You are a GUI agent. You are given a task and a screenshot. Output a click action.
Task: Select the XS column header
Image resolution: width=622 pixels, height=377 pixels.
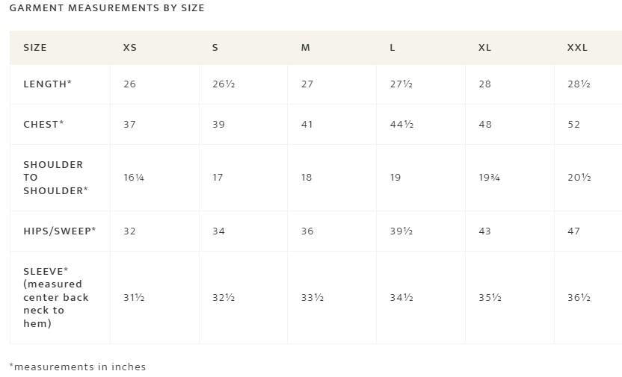(x=130, y=48)
